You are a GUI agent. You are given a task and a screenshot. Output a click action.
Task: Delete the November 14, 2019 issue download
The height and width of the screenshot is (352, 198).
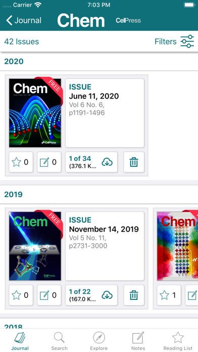point(134,295)
